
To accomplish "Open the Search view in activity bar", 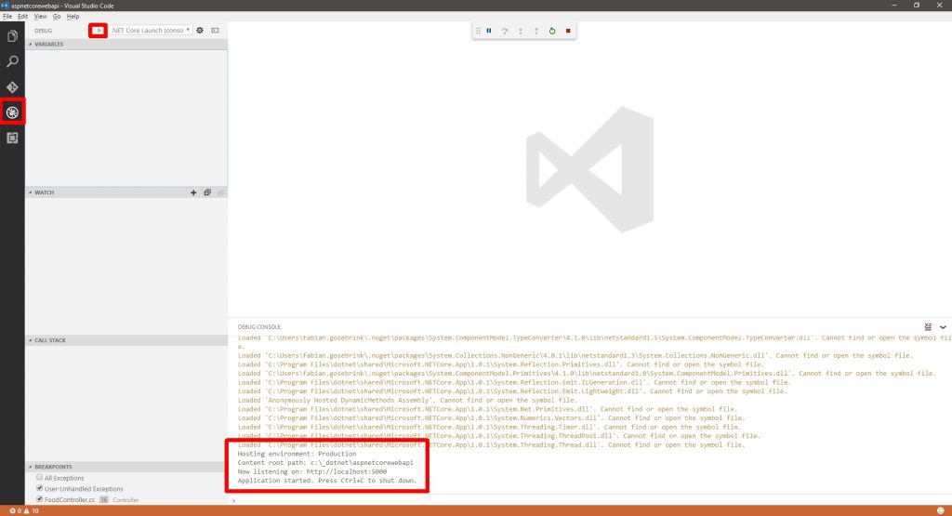I will point(12,61).
